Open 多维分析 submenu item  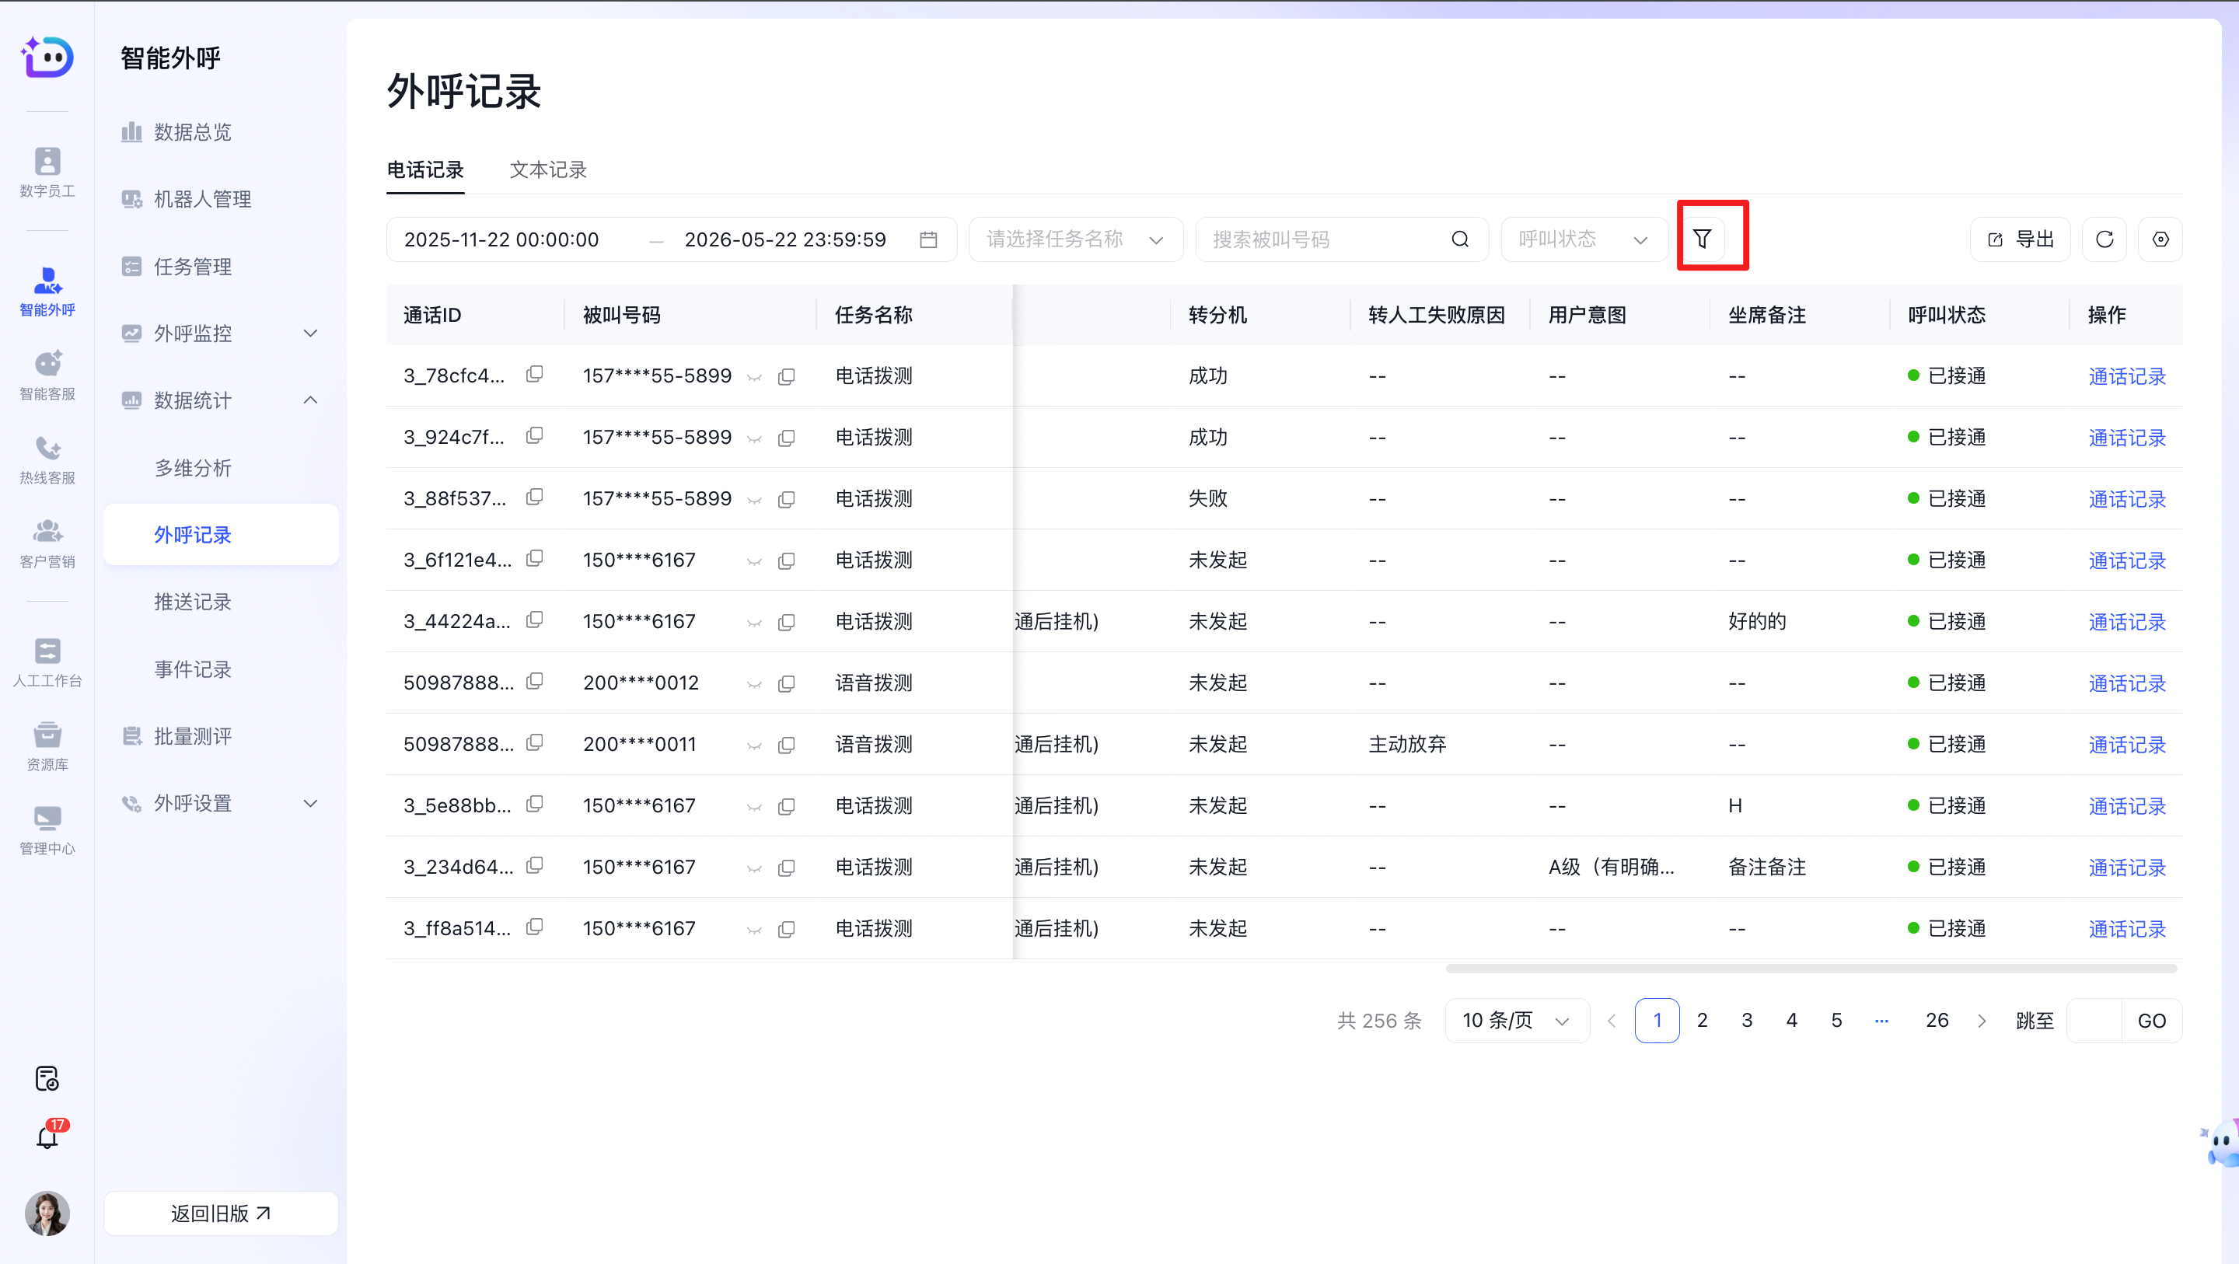click(x=221, y=468)
